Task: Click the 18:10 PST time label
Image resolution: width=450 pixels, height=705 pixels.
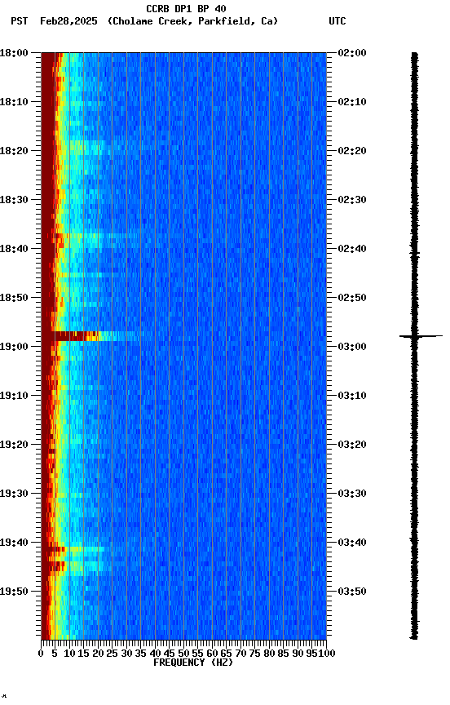Action: click(x=14, y=102)
